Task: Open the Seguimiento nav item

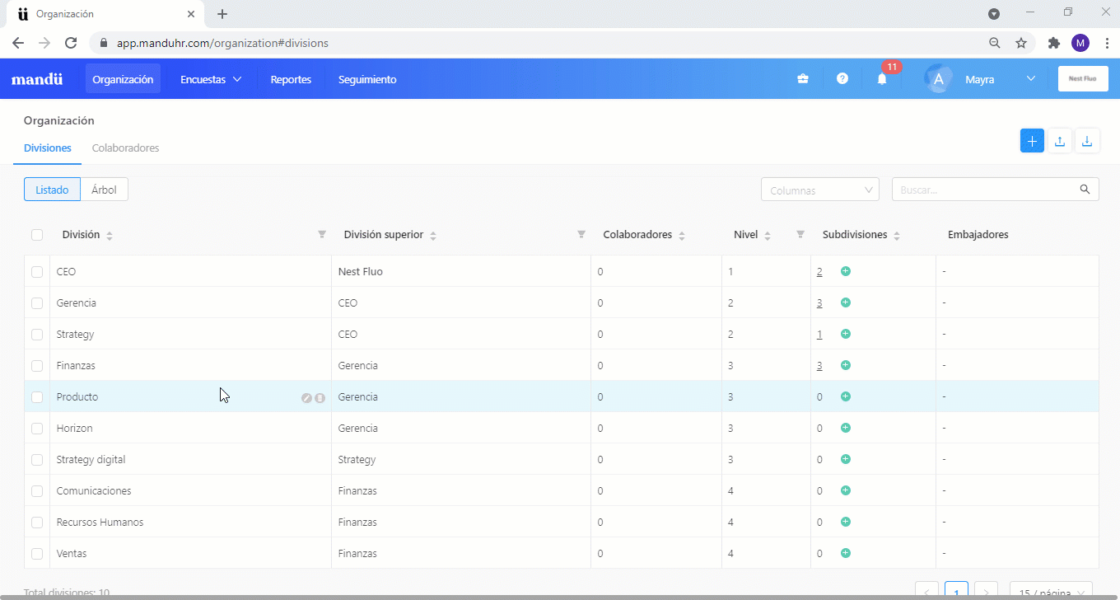Action: pyautogui.click(x=367, y=79)
